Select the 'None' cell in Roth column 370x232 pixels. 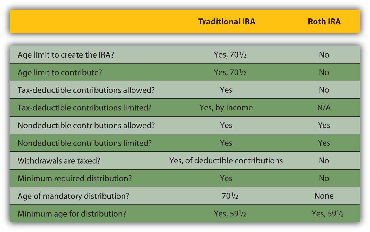pyautogui.click(x=324, y=196)
